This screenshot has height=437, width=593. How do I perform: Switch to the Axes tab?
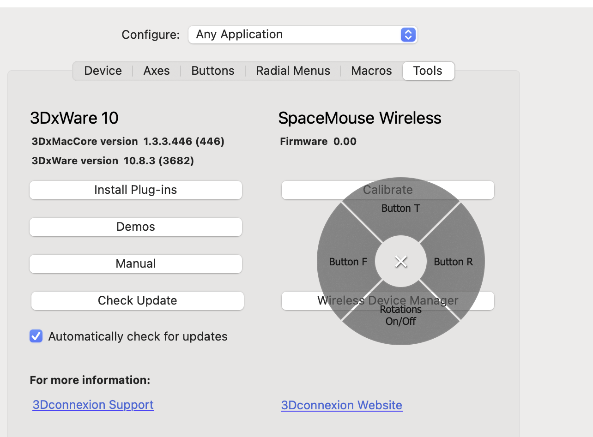coord(157,71)
